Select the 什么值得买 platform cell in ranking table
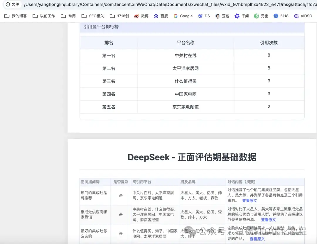Viewport: 317px width, 244px height. click(186, 81)
